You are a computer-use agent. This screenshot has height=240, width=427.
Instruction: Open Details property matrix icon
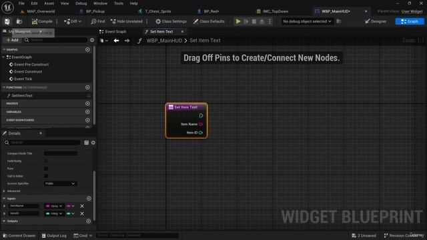tap(86, 143)
